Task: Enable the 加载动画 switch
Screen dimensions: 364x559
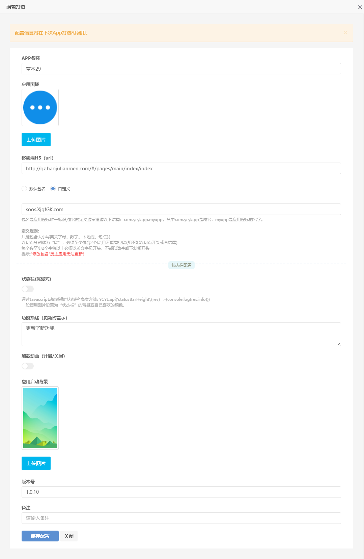Action: pyautogui.click(x=28, y=366)
